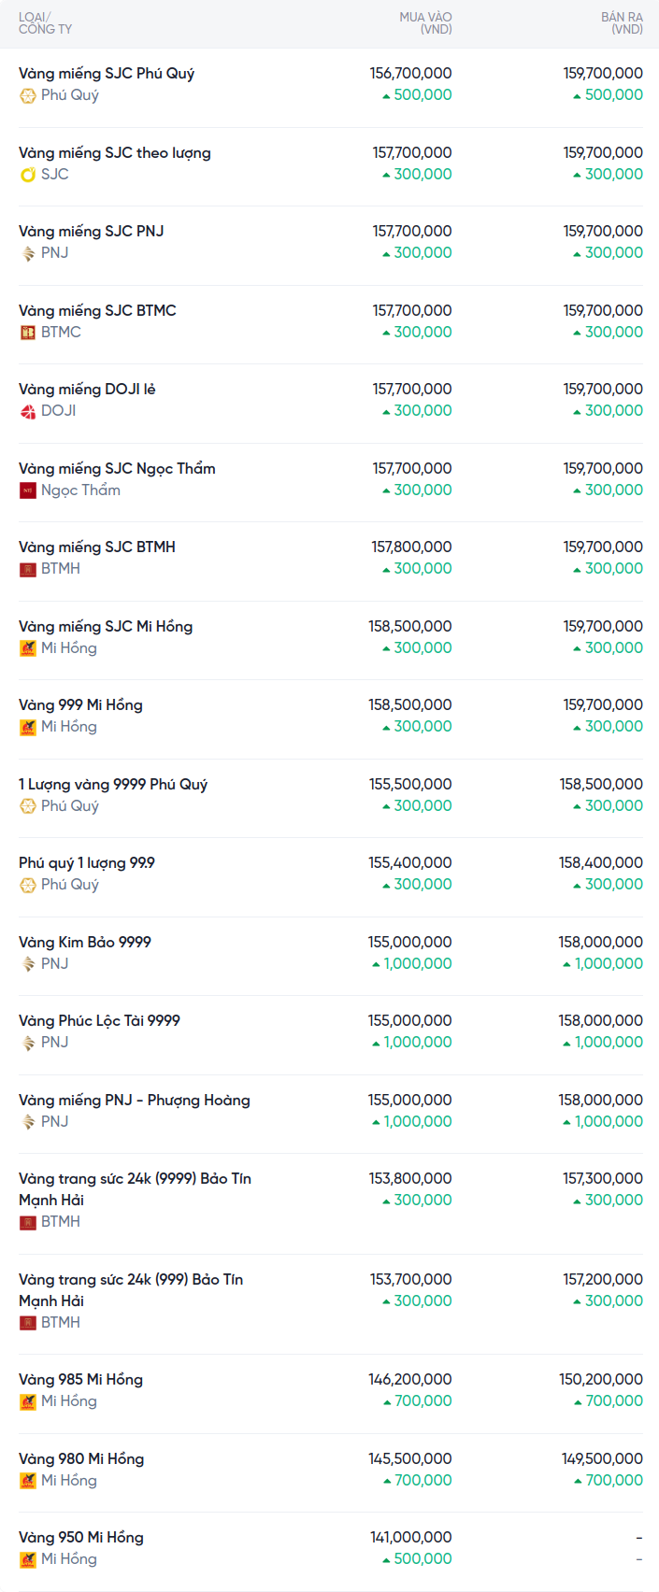The width and height of the screenshot is (659, 1592).
Task: Open Vàng miếng PNJ - Phượng Hoàng entry
Action: coord(135,1100)
